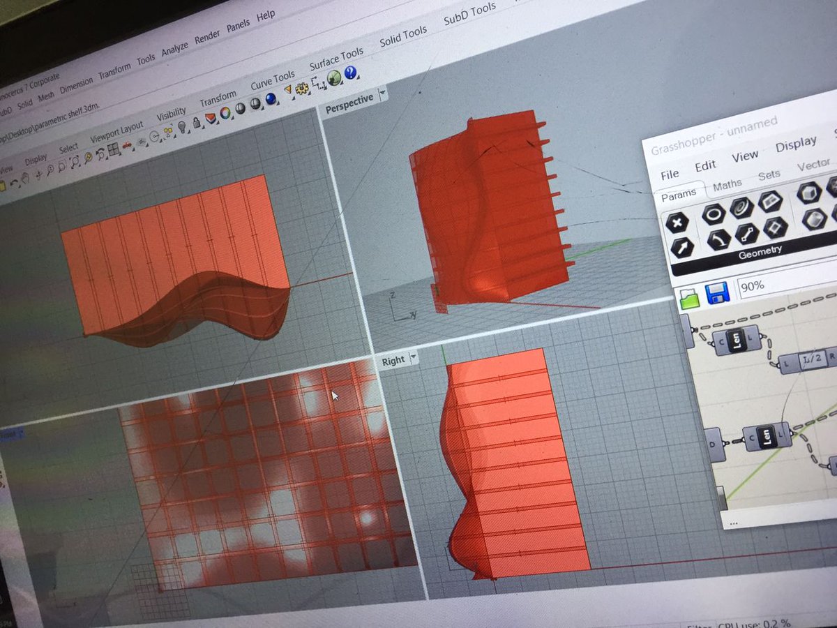Image resolution: width=837 pixels, height=628 pixels.
Task: Open Rhino options via the yellow gear icon
Action: 302,88
